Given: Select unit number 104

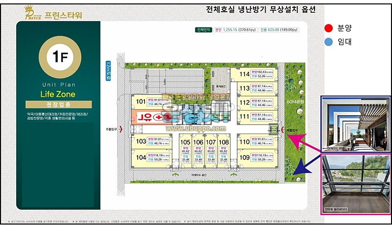Looking at the screenshot, I should click(141, 157).
